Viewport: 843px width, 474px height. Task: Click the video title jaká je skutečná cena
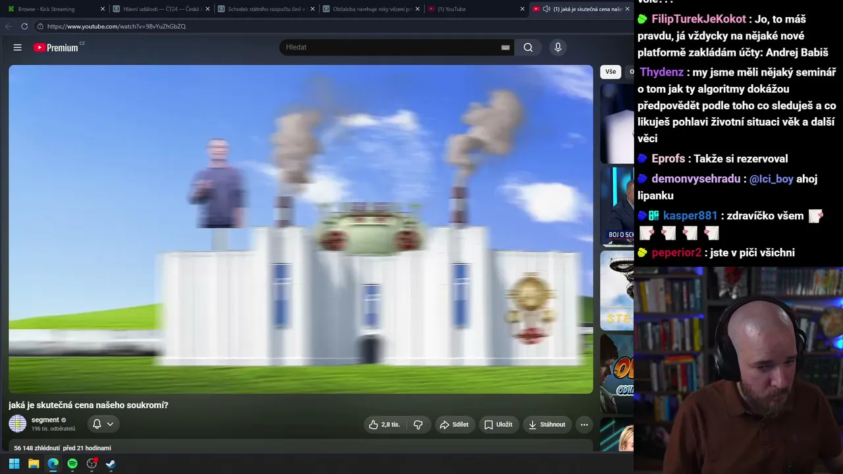point(88,406)
